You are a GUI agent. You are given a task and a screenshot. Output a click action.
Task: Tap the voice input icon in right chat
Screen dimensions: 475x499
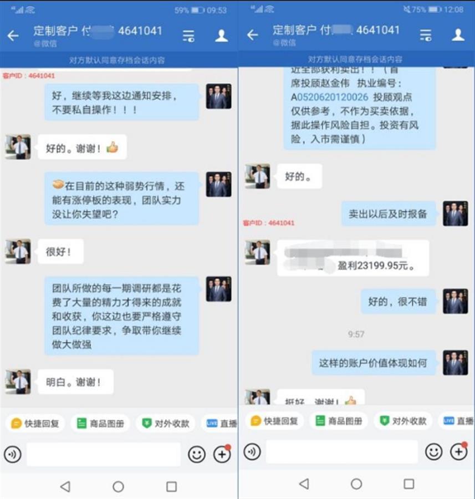252,451
